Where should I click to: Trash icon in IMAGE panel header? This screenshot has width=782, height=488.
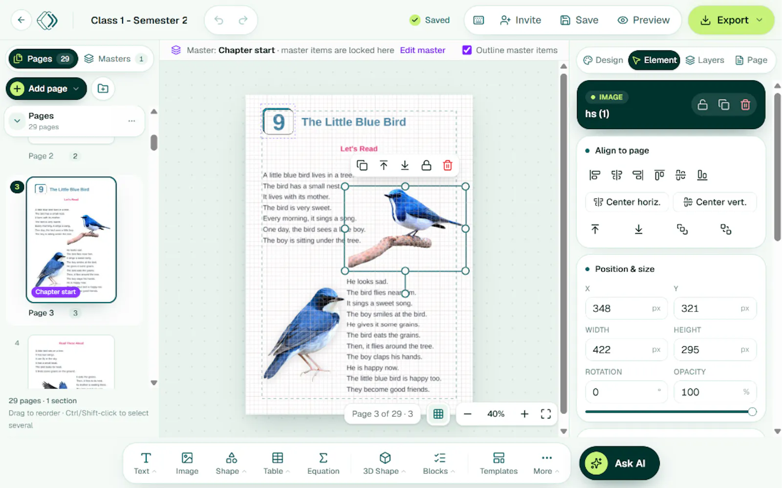(745, 105)
